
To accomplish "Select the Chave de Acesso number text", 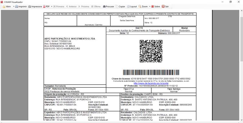I will click(161, 79).
